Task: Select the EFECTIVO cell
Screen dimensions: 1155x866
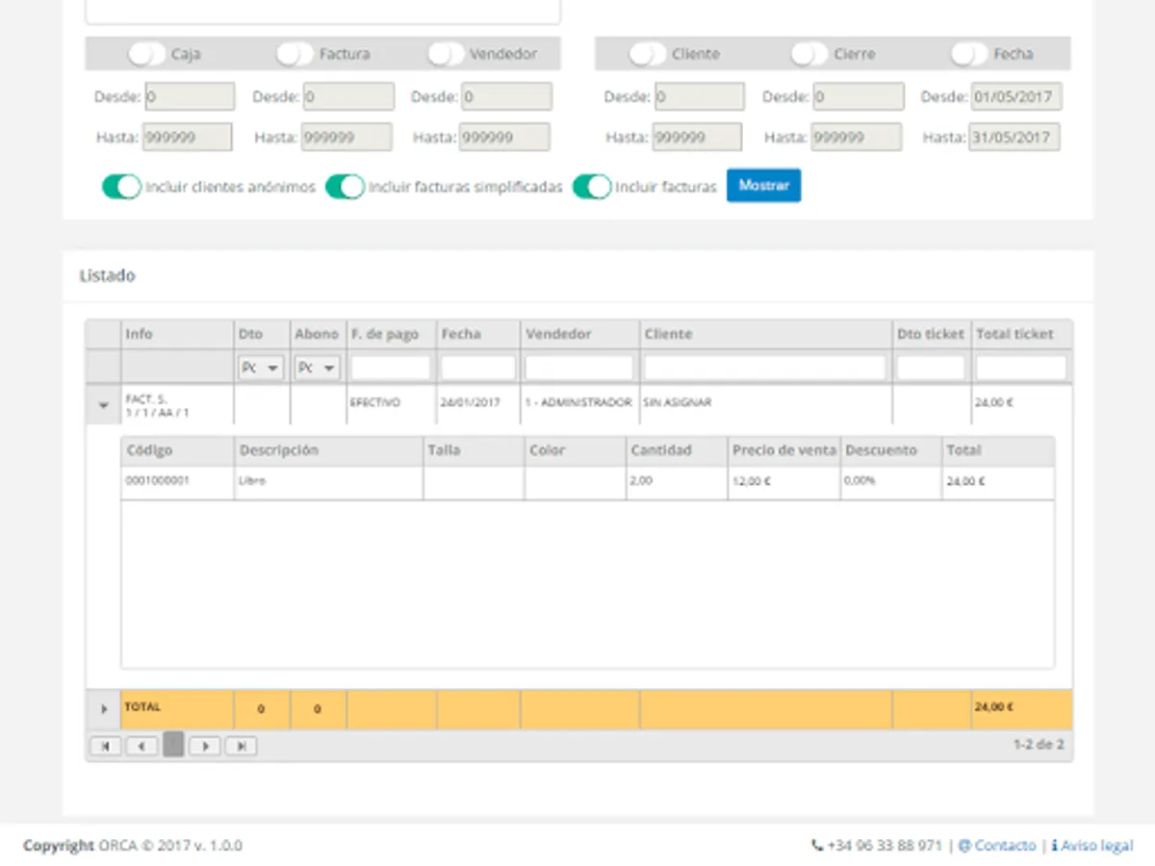Action: click(x=392, y=404)
